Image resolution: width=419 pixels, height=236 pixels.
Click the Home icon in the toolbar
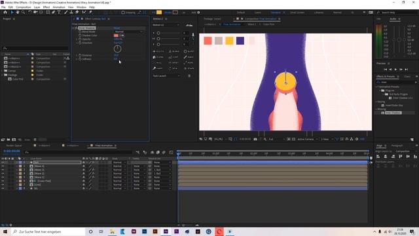click(5, 12)
